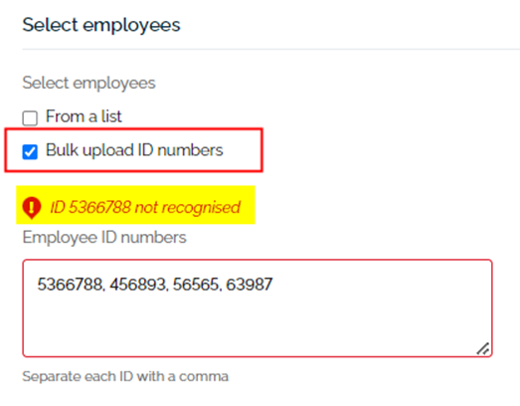Place cursor on 56565 in the text box

coord(196,285)
